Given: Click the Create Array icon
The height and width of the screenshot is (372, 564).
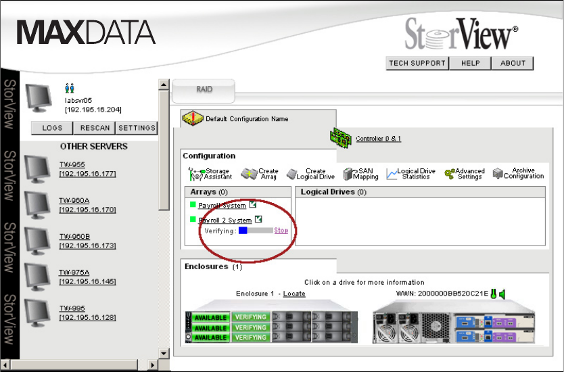Looking at the screenshot, I should [249, 174].
